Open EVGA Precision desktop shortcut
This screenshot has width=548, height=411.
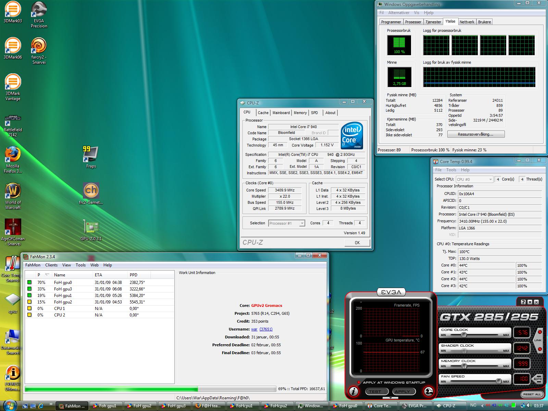click(39, 15)
